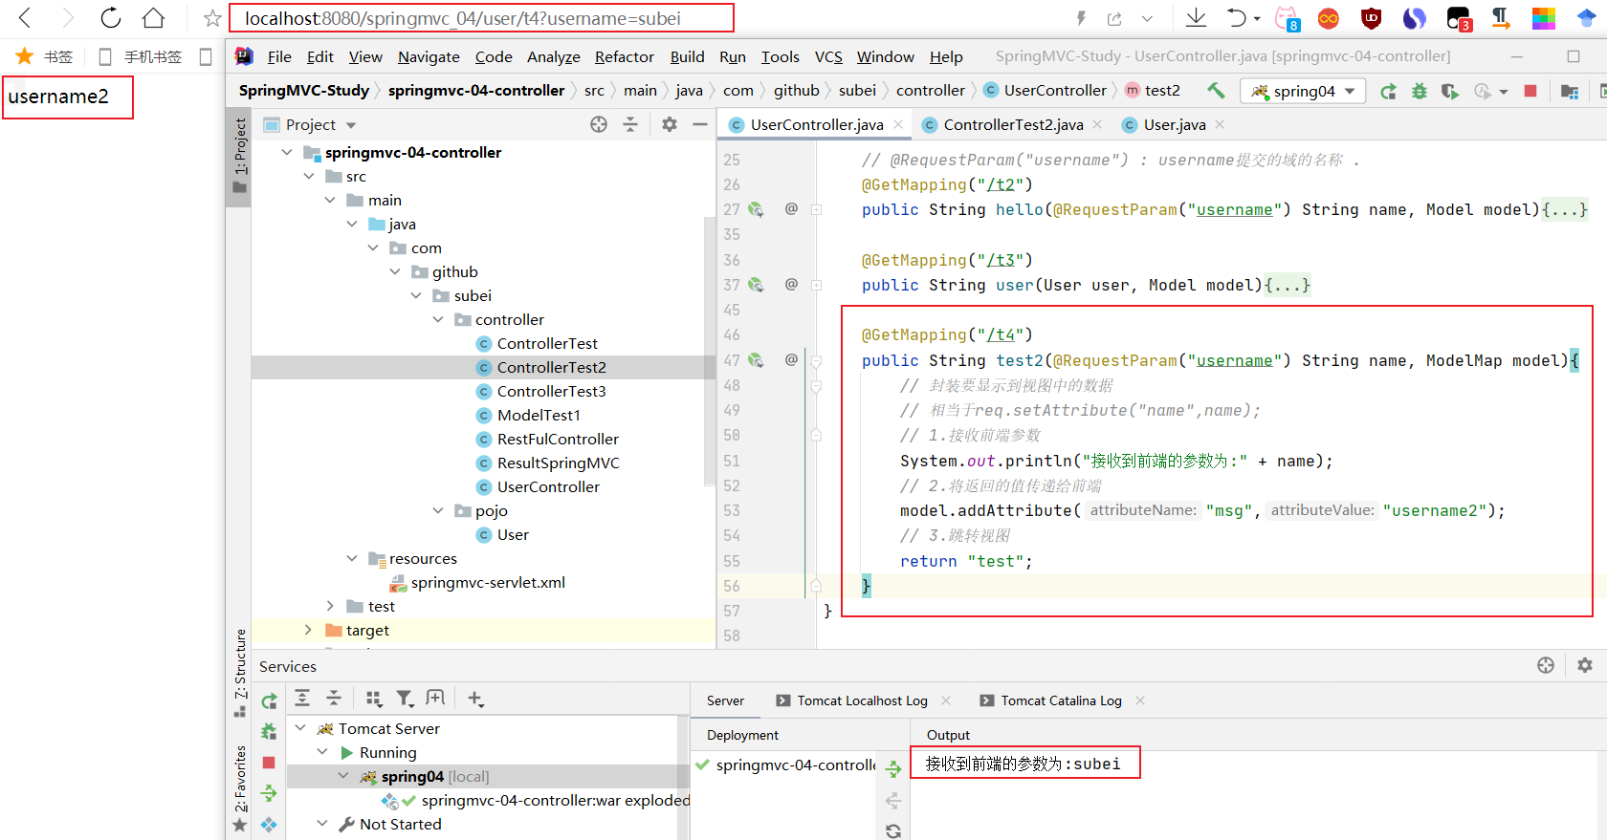Open Project panel settings gear
The image size is (1607, 840).
670,124
